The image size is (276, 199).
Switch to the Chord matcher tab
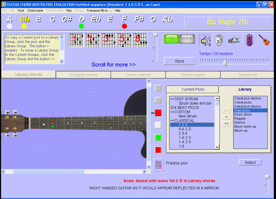138,75
